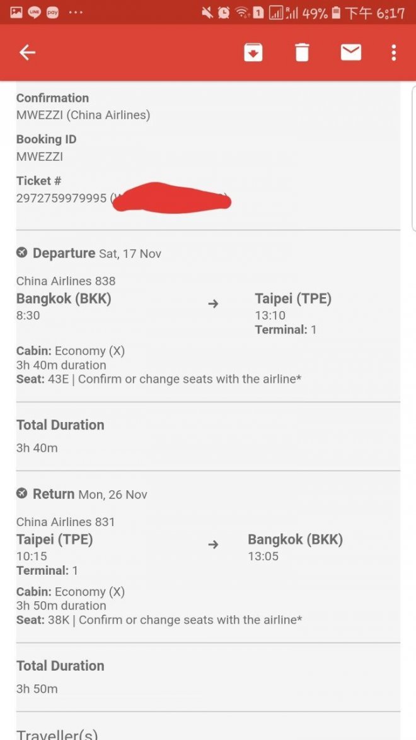Image resolution: width=416 pixels, height=740 pixels.
Task: Tap the seat 38K confirm or change text
Action: 159,620
